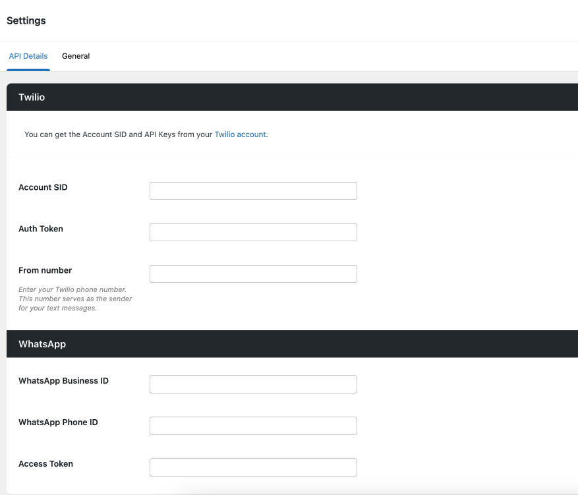The height and width of the screenshot is (495, 578).
Task: Click the WhatsApp Business ID label
Action: click(63, 381)
